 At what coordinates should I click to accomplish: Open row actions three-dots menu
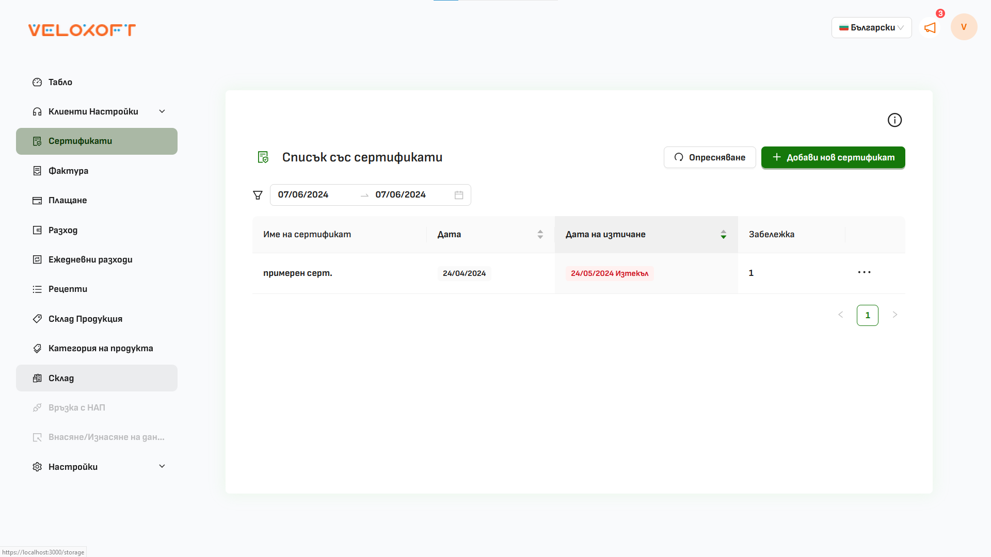(x=864, y=272)
